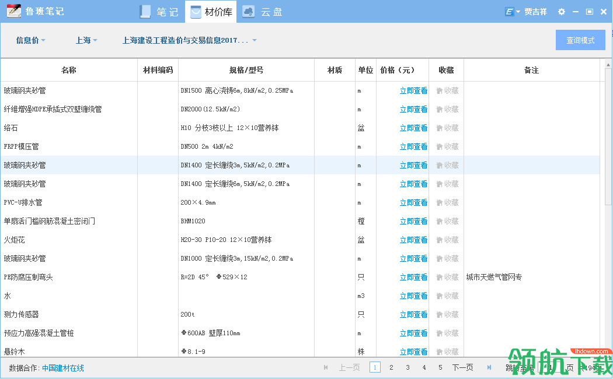The width and height of the screenshot is (613, 379).
Task: Favorite the 悬铃木 row
Action: coord(447,352)
